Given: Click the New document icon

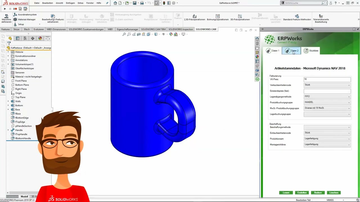Looking at the screenshot, I should [120, 3].
